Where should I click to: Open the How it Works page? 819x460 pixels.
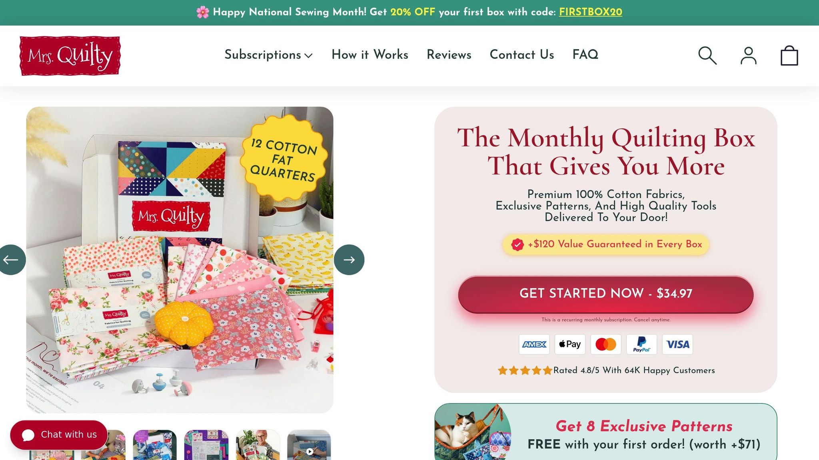[370, 55]
